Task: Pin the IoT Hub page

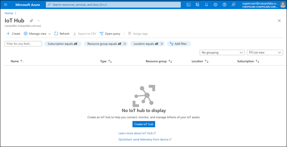Action: pos(31,21)
